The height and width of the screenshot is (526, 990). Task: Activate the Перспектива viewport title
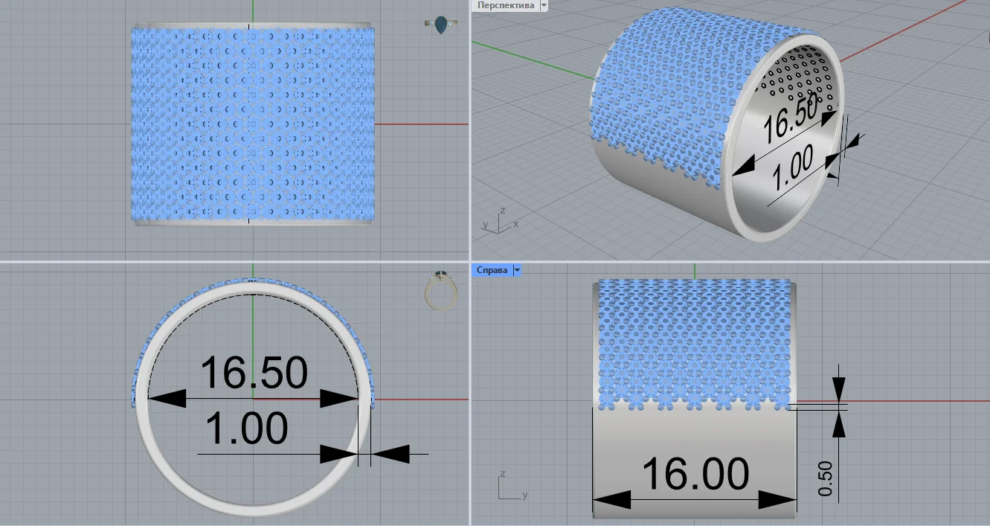(506, 5)
